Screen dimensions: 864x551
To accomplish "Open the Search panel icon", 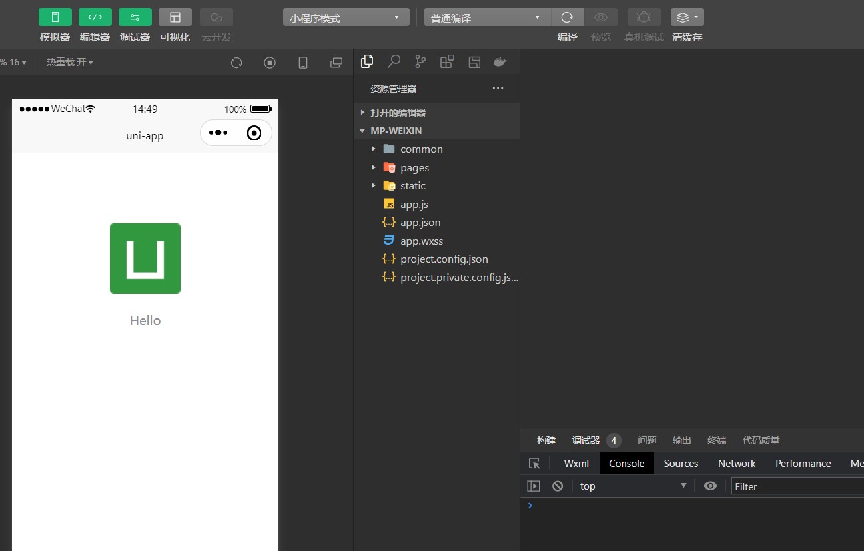I will point(394,62).
